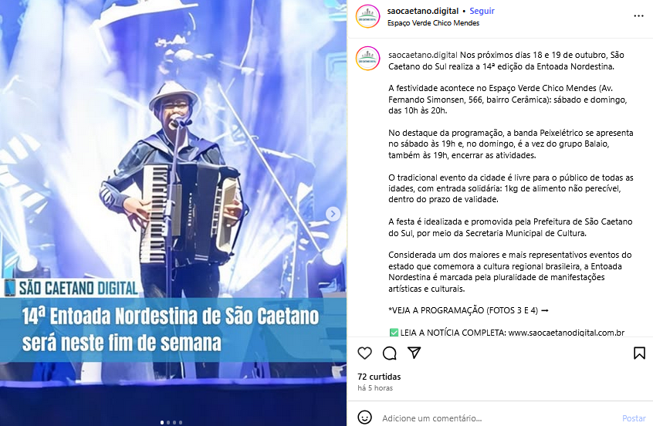Open comments via speech bubble icon
This screenshot has width=653, height=426.
[389, 353]
